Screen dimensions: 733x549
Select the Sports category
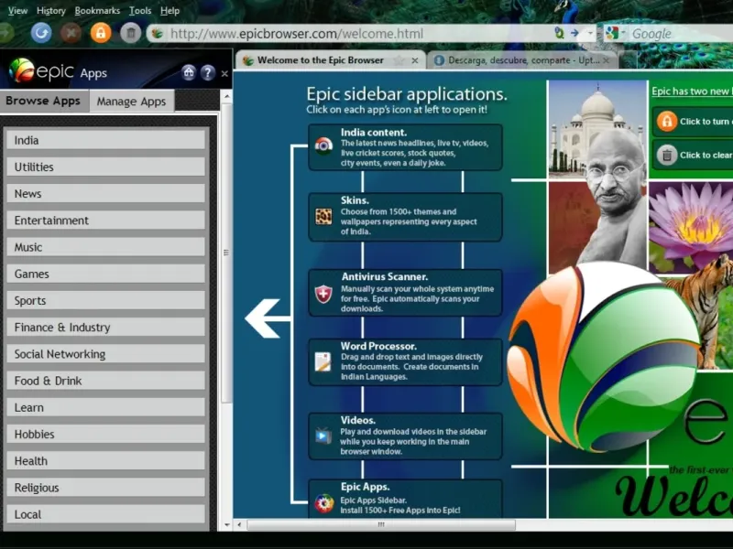tap(105, 300)
